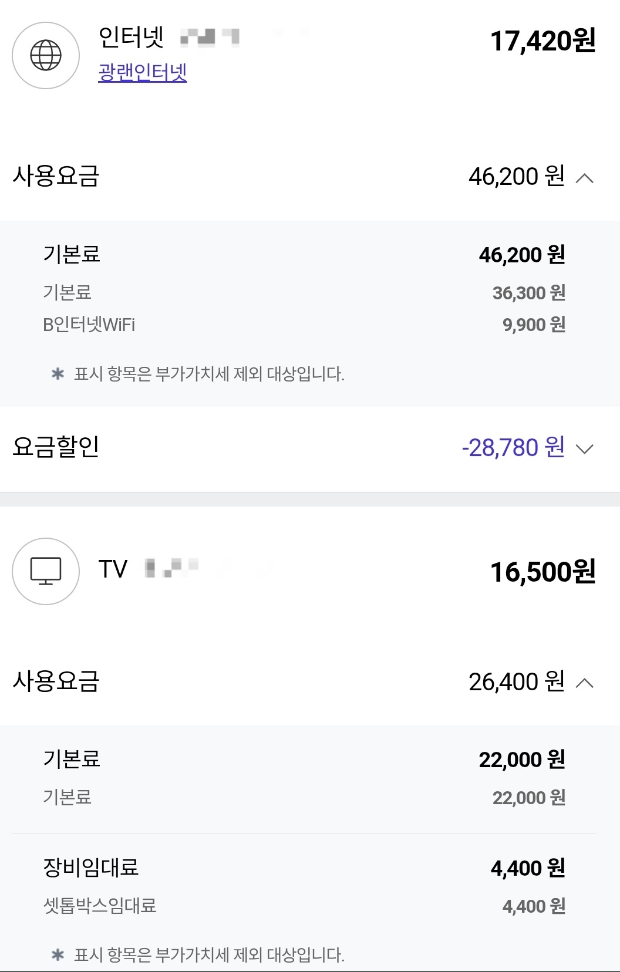Click the 장비임대료 heading
This screenshot has width=620, height=972.
tap(91, 868)
